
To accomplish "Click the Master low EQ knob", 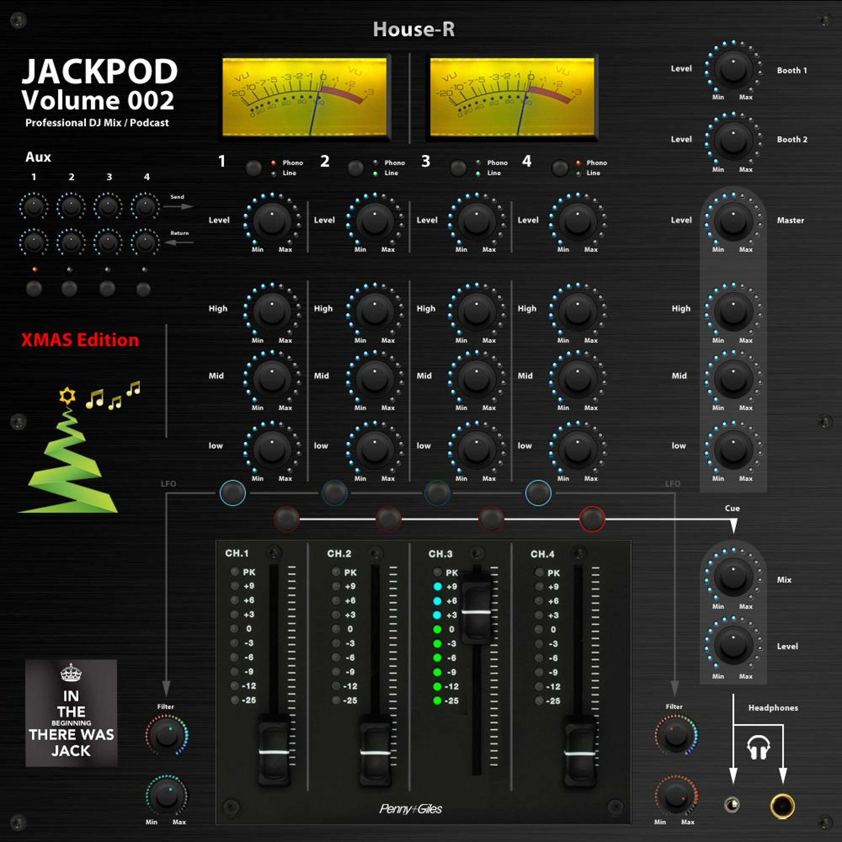I will coord(733,450).
